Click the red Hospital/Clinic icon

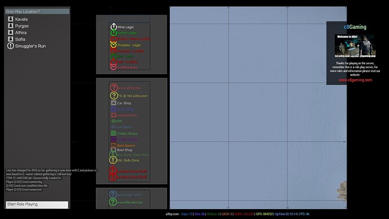pos(113,115)
